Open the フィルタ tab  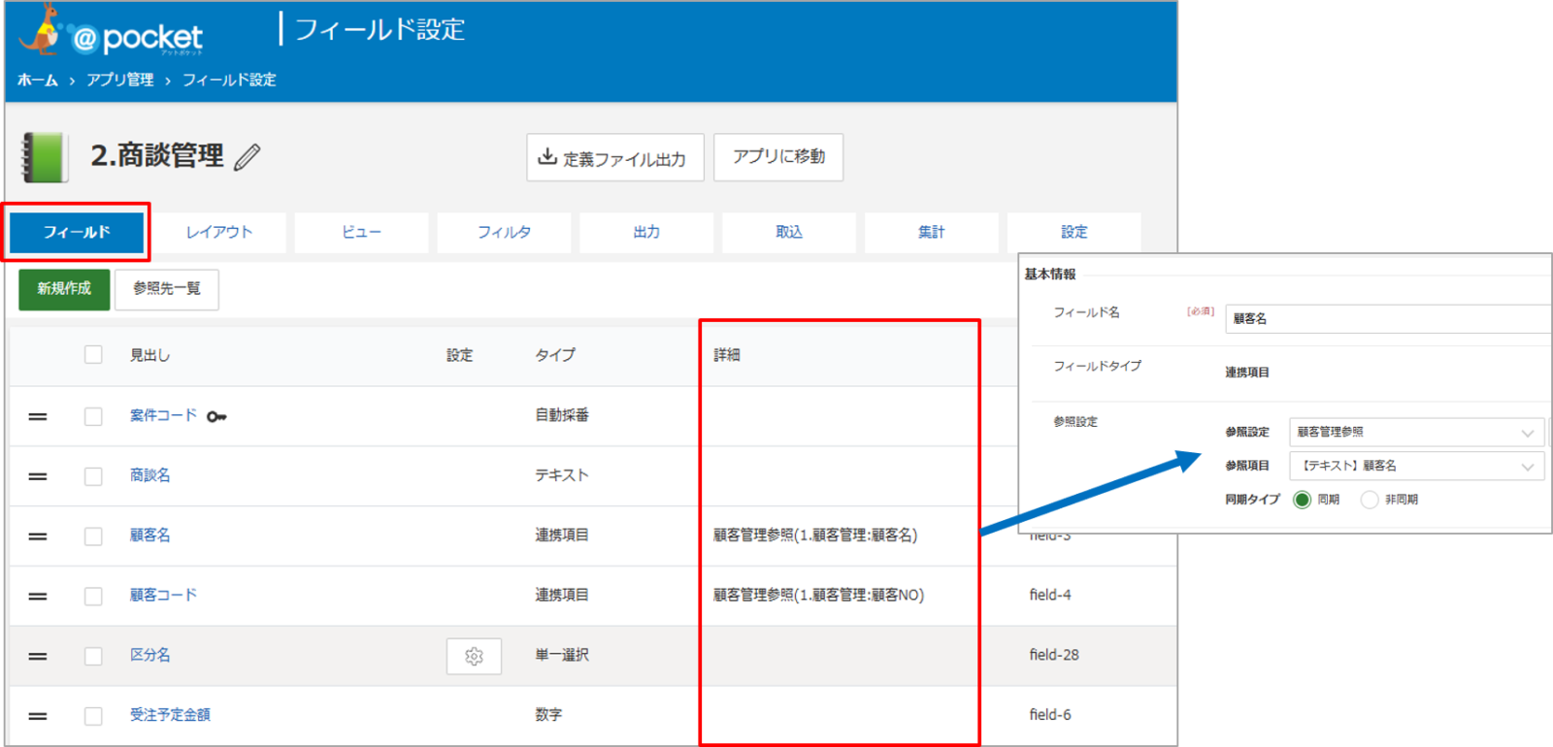[504, 233]
